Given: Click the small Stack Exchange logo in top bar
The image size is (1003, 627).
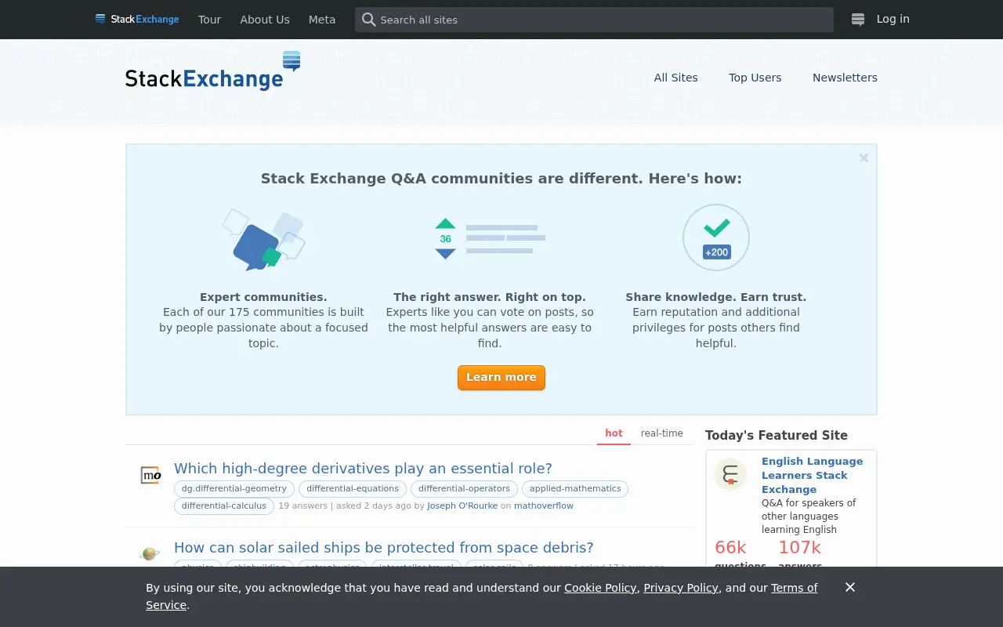Looking at the screenshot, I should pos(137,20).
